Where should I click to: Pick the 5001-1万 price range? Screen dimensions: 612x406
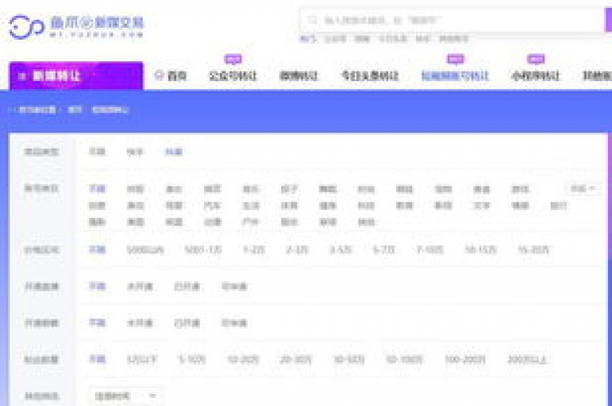[x=203, y=250]
